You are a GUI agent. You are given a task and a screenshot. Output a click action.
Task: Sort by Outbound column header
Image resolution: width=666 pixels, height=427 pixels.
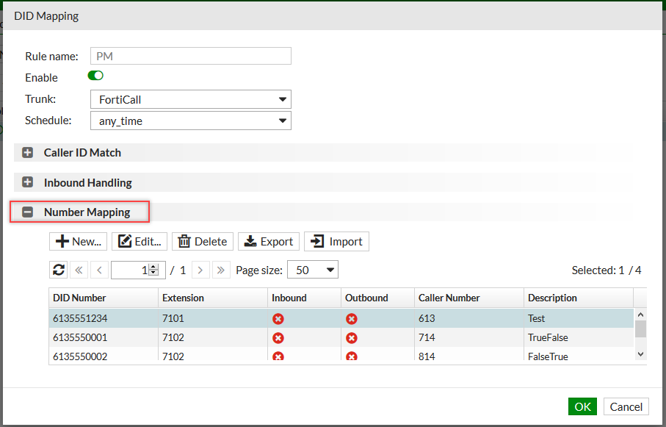(x=377, y=298)
